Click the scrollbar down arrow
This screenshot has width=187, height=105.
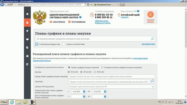click(186, 96)
